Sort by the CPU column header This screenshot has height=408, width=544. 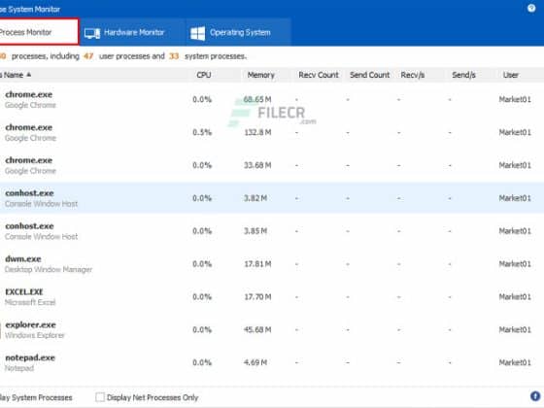point(204,75)
